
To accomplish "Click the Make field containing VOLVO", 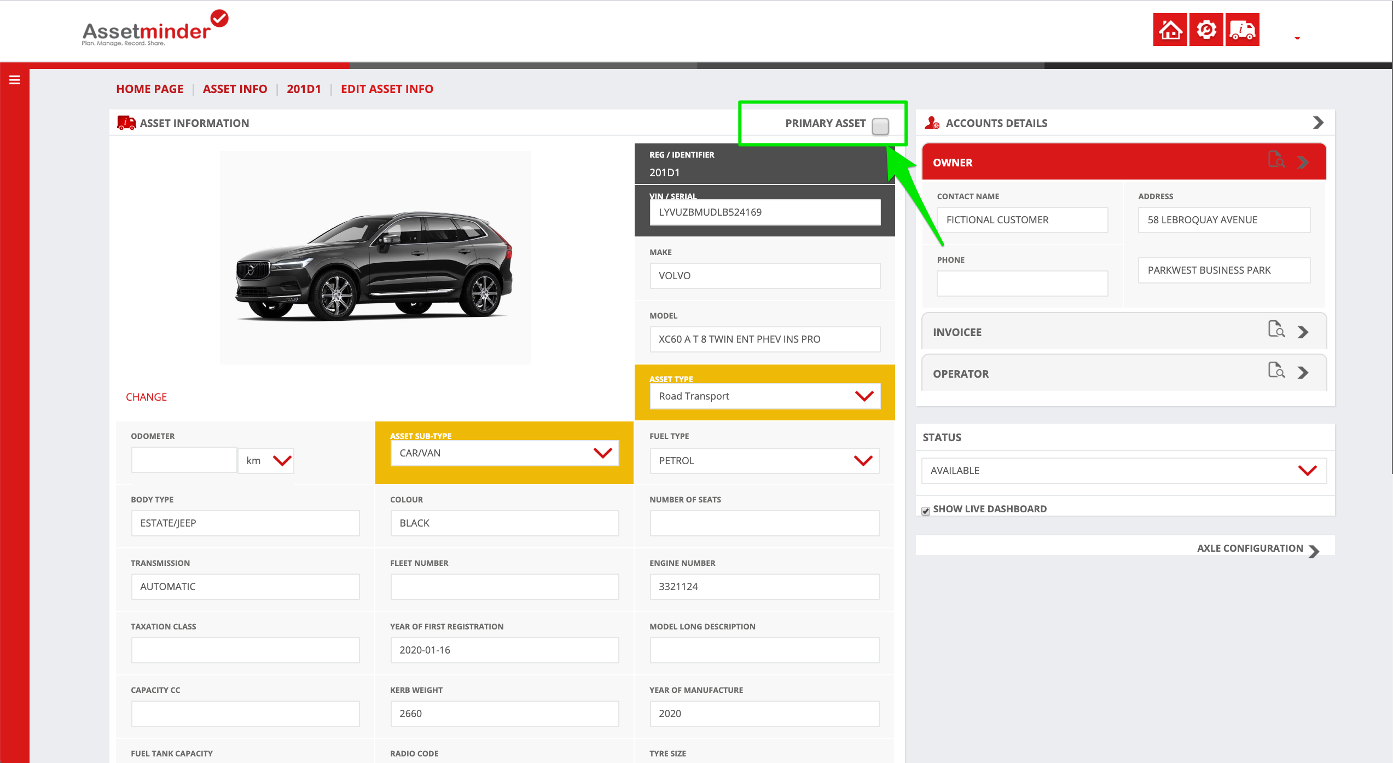I will coord(765,276).
